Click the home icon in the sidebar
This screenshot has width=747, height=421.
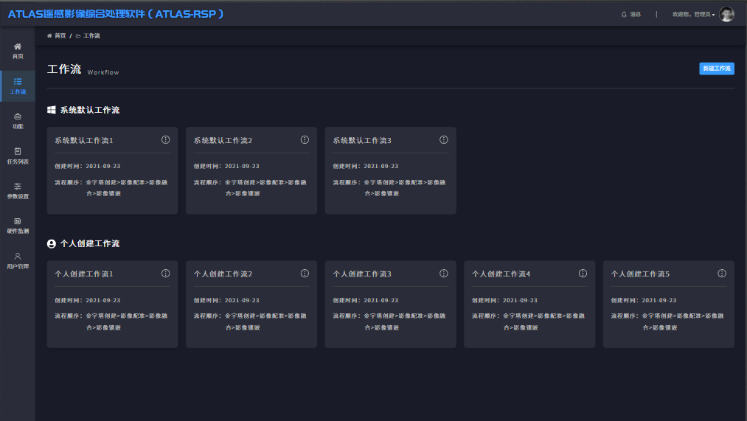[18, 46]
